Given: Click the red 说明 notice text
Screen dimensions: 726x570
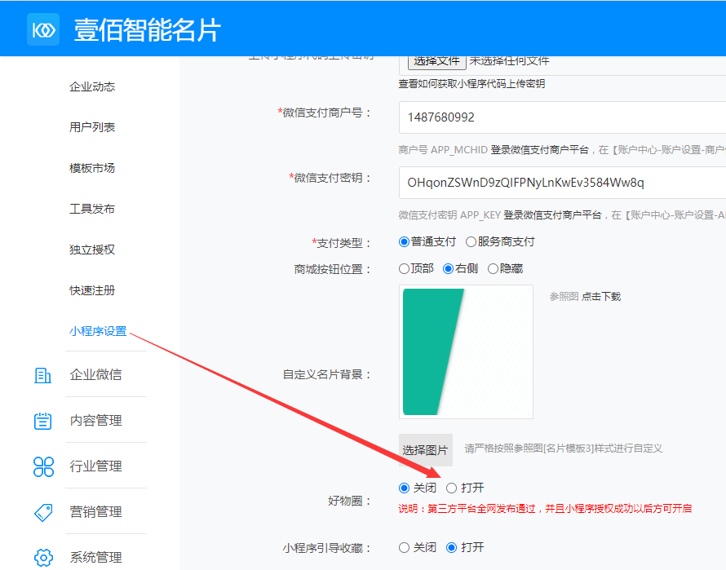Looking at the screenshot, I should coord(545,508).
